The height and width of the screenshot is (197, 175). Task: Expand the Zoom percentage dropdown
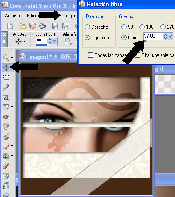tap(54, 41)
